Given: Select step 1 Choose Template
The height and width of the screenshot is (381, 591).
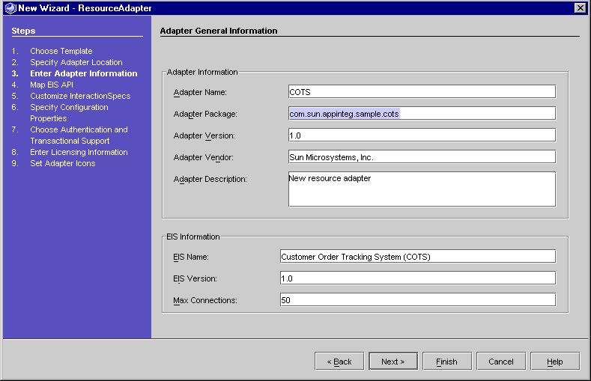Looking at the screenshot, I should [x=61, y=51].
